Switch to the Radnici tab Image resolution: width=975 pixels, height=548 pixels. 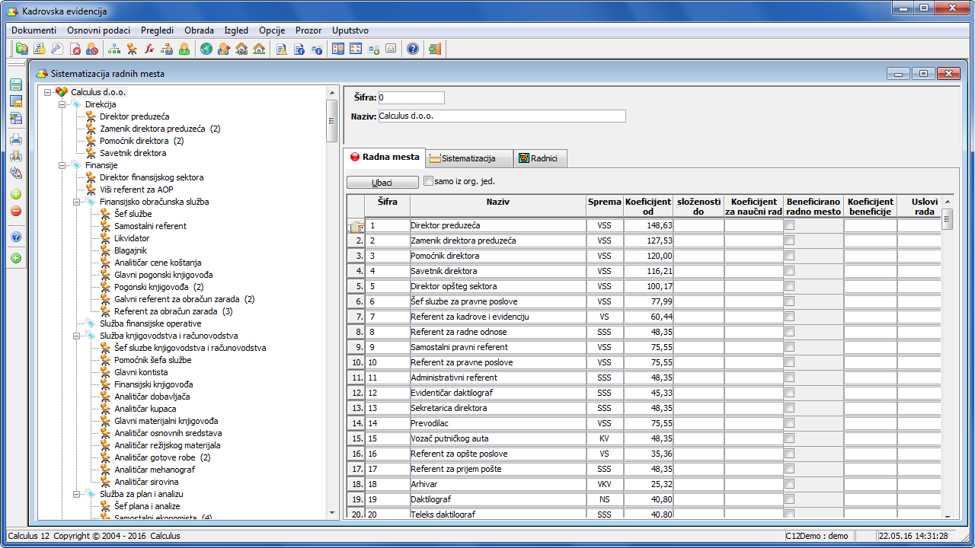click(540, 158)
